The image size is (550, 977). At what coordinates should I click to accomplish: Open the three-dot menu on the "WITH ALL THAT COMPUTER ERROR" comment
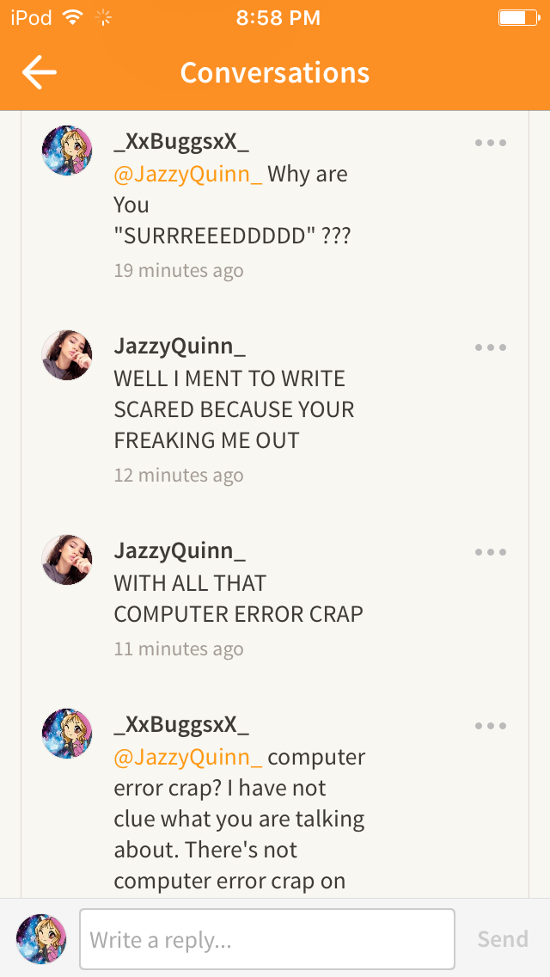[x=490, y=552]
